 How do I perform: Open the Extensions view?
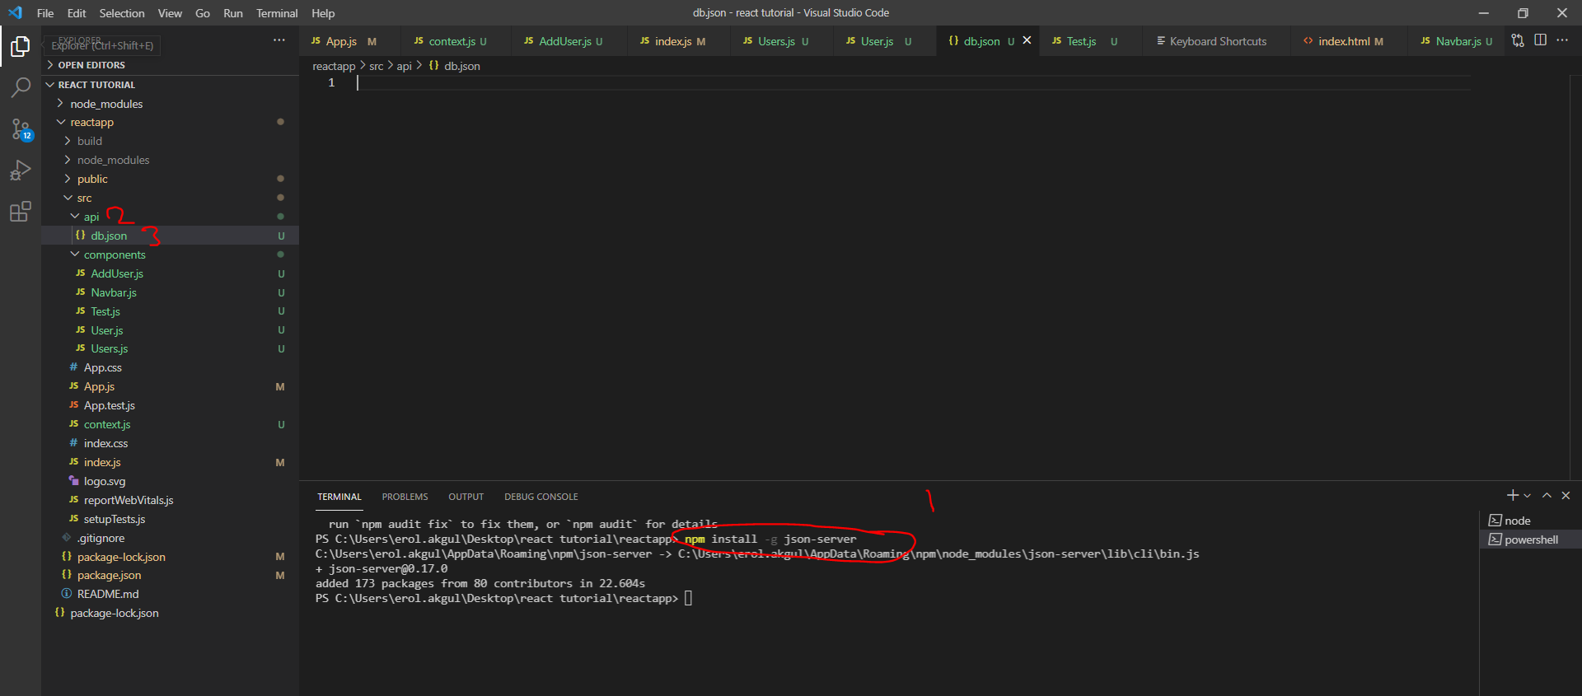[x=21, y=212]
